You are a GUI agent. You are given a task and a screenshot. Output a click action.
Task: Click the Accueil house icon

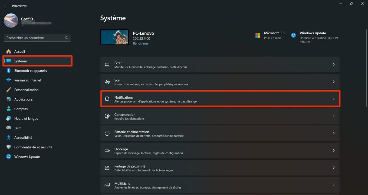tap(9, 51)
